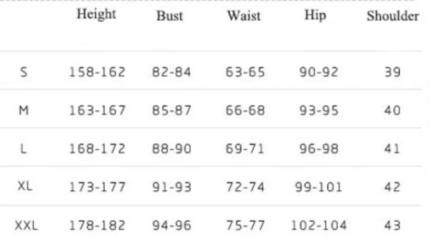Select the hip value 99-101
This screenshot has width=431, height=245.
318,187
